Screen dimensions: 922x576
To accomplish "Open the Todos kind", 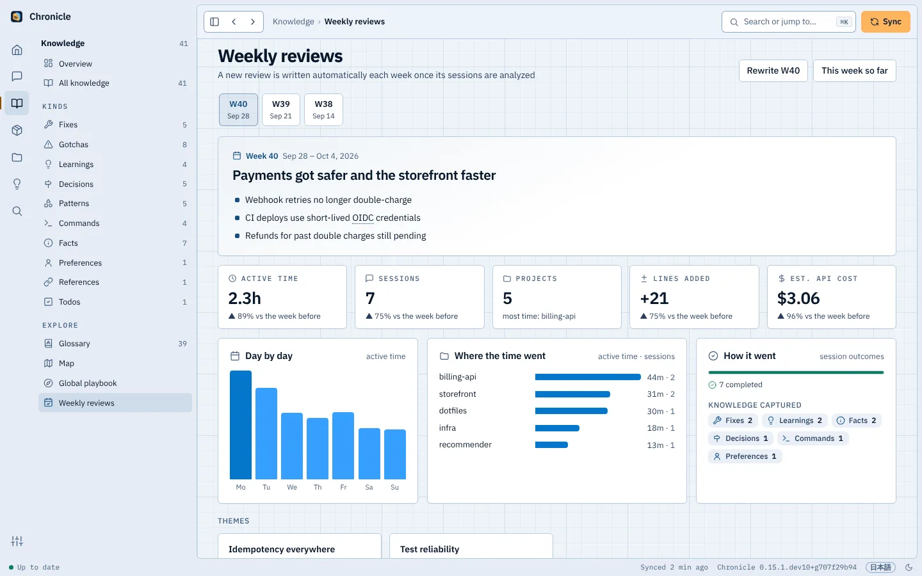I will [x=115, y=302].
